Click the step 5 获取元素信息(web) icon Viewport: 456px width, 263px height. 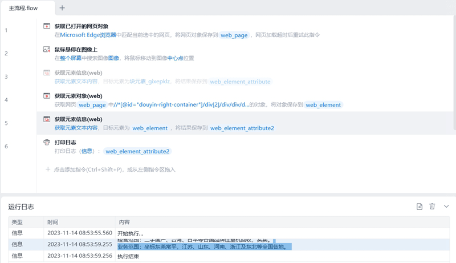pyautogui.click(x=47, y=119)
